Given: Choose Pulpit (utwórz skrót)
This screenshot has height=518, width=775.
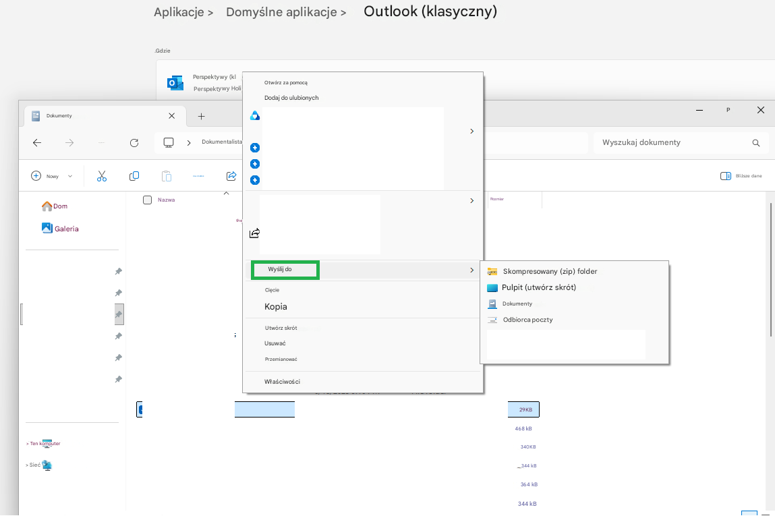Looking at the screenshot, I should [x=539, y=287].
